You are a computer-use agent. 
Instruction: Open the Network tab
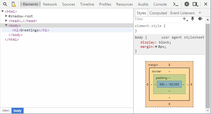point(50,4)
